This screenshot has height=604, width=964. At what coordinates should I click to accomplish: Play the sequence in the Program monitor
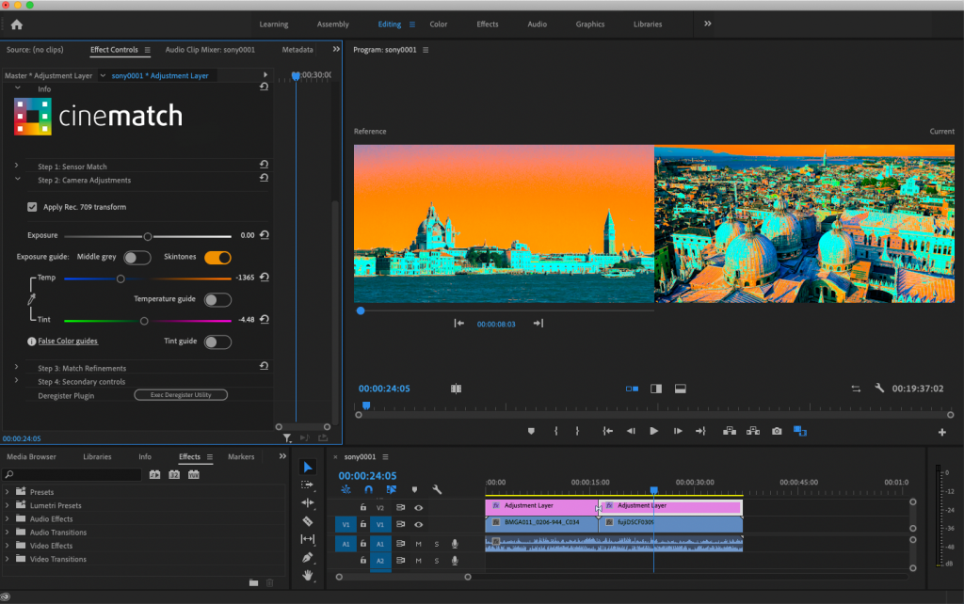(653, 430)
